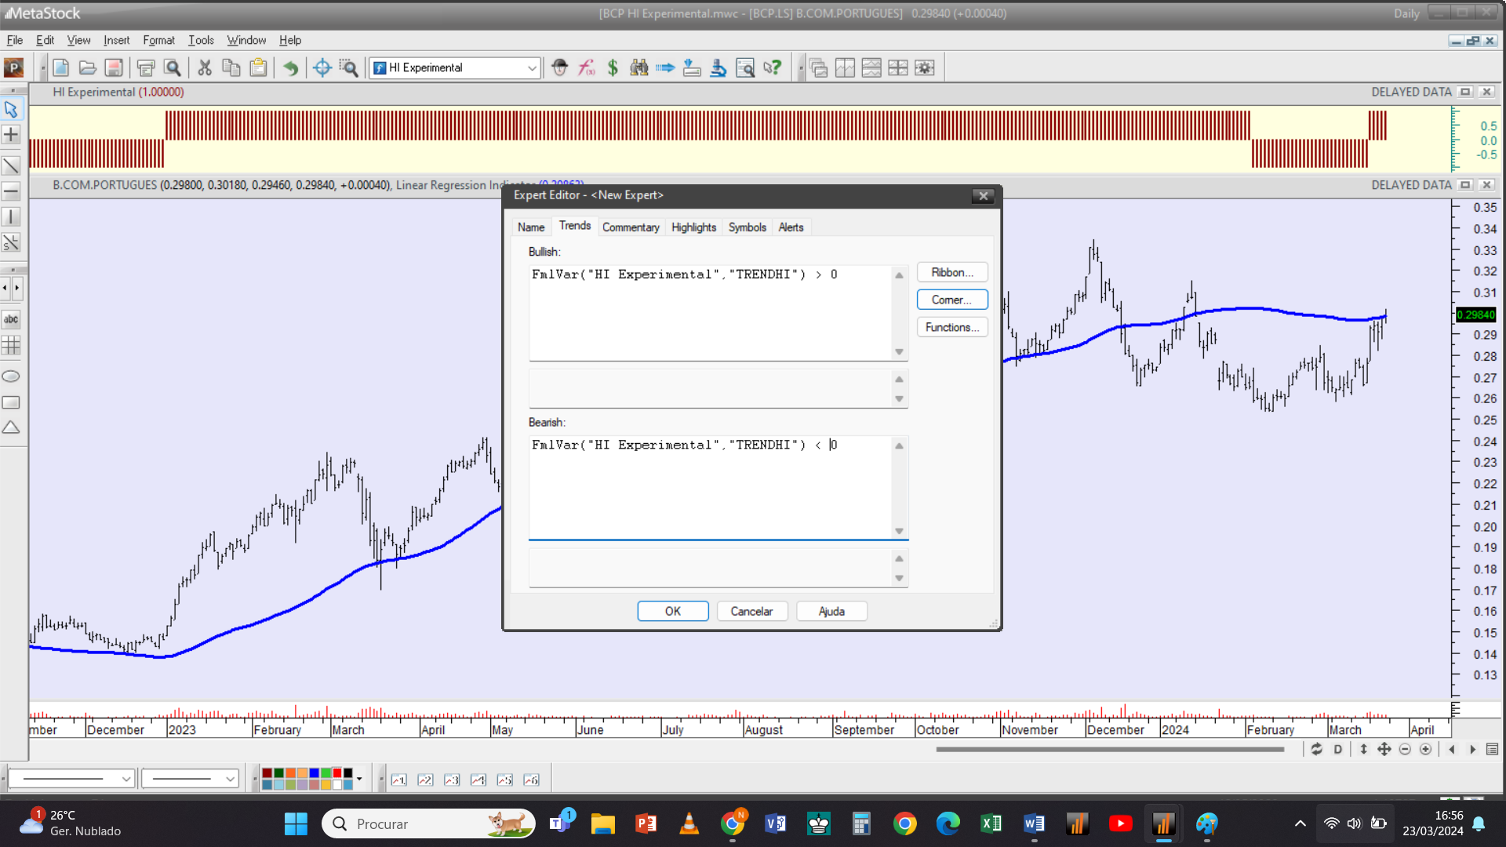Choose the ellipse drawing tool
The height and width of the screenshot is (847, 1506).
click(x=11, y=376)
